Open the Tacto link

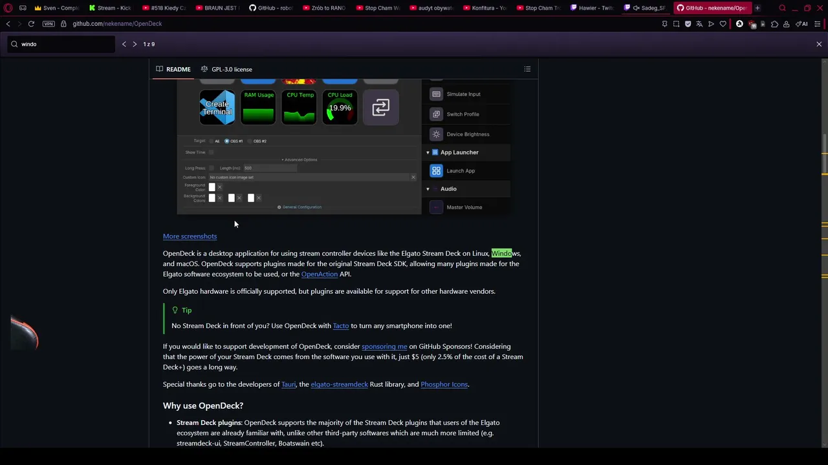click(340, 325)
